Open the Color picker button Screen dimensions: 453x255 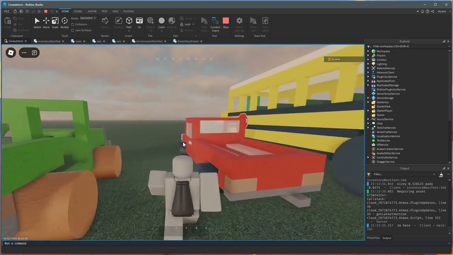coord(161,21)
